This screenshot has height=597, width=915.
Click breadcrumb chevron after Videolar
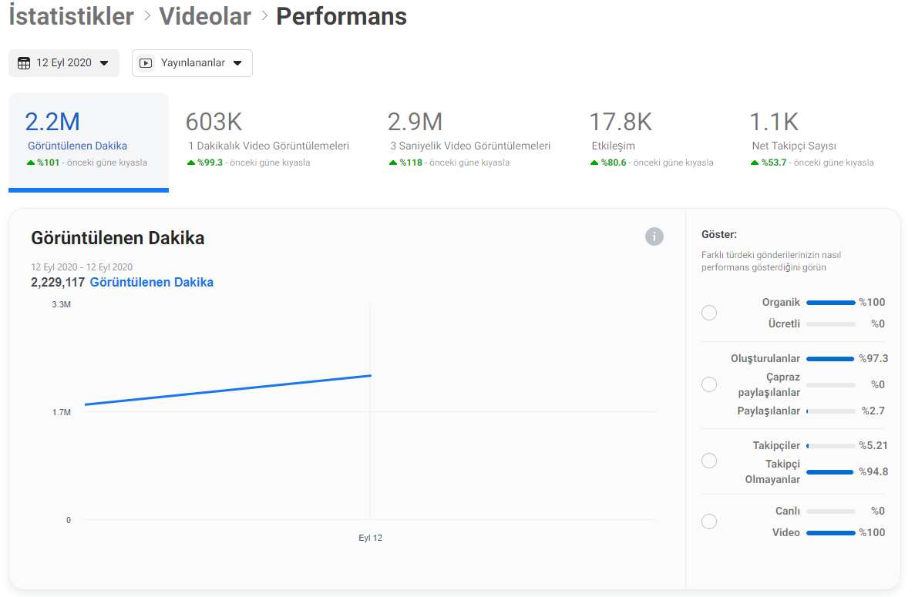coord(264,16)
